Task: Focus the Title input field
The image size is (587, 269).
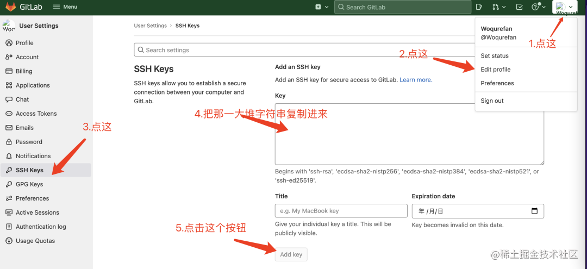Action: click(341, 211)
